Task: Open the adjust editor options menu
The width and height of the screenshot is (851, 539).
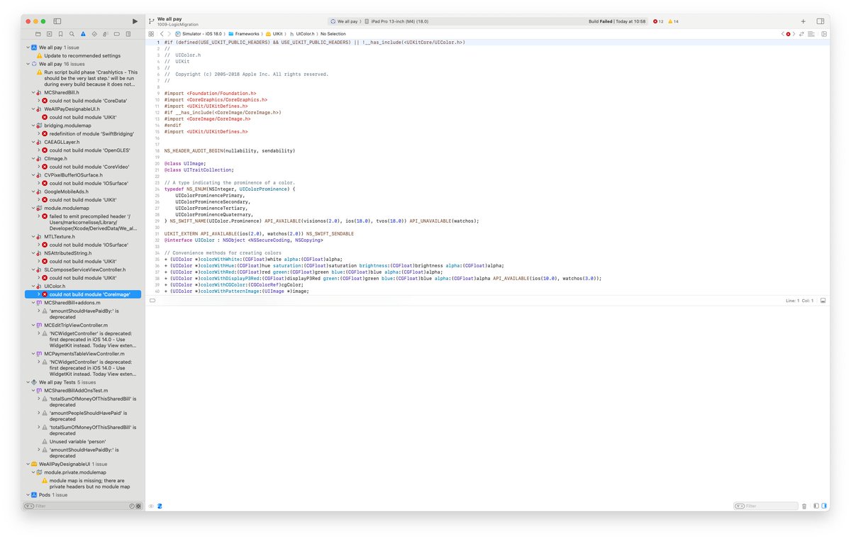Action: click(812, 33)
